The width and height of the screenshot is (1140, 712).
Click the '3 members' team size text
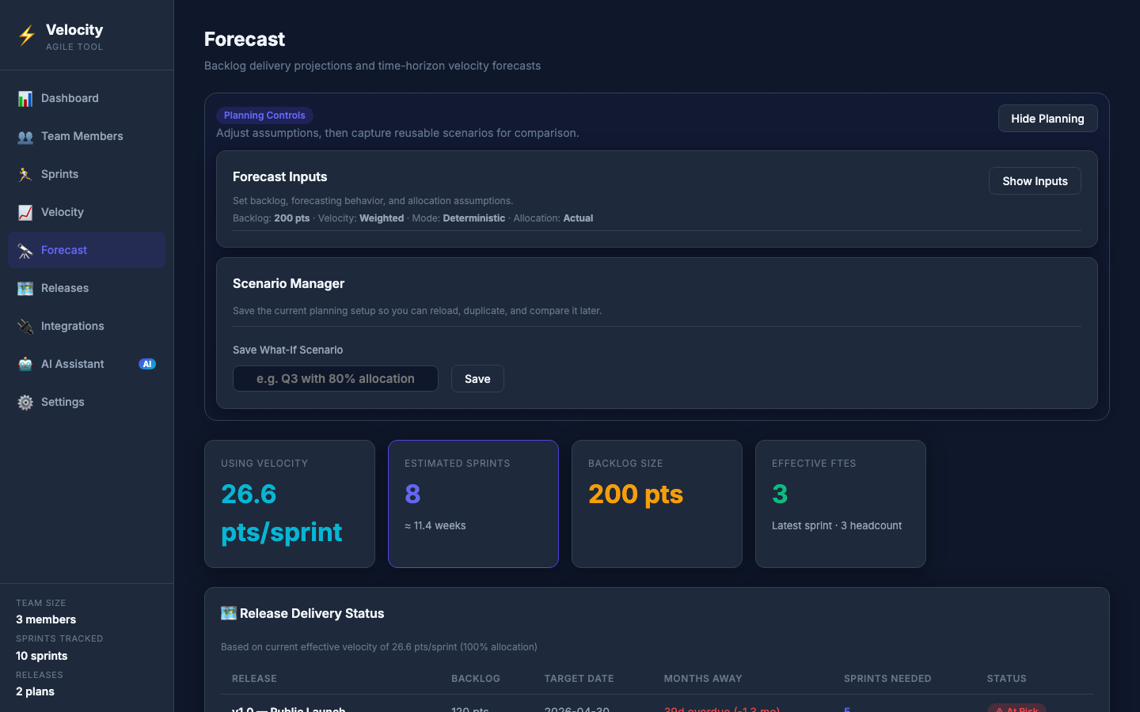point(46,619)
